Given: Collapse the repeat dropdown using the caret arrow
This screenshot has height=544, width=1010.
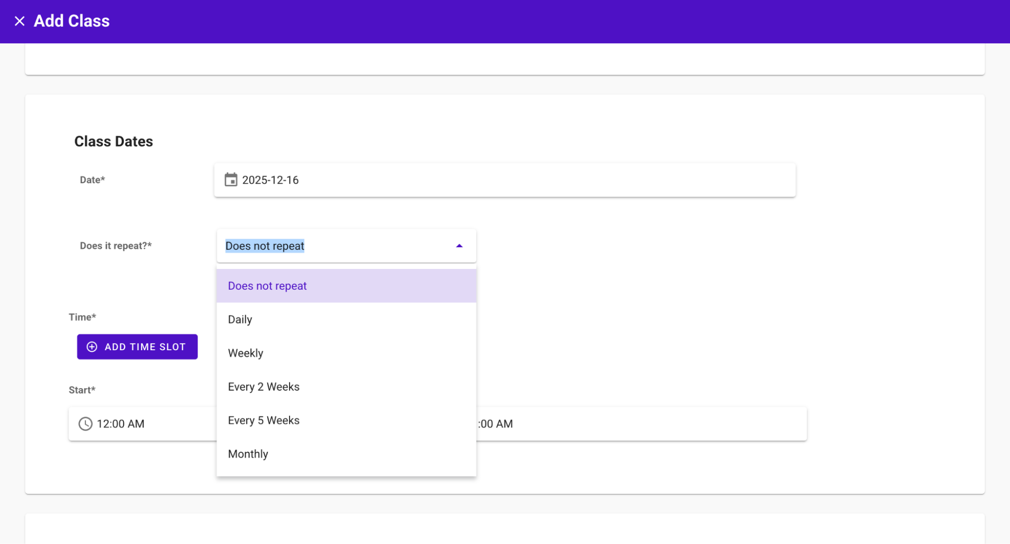Looking at the screenshot, I should (459, 246).
